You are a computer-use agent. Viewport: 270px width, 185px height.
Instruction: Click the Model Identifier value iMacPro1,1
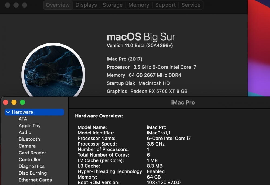(158, 133)
